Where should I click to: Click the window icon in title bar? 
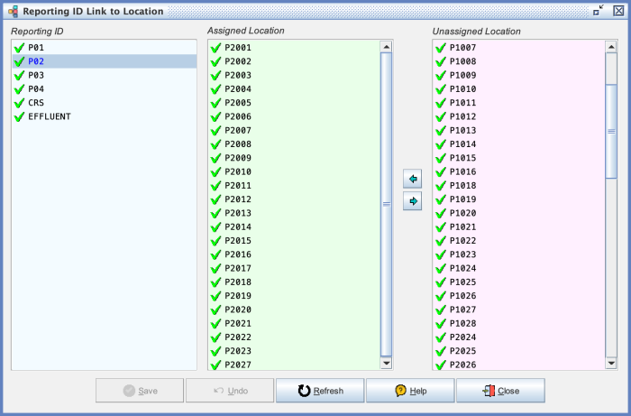[13, 12]
